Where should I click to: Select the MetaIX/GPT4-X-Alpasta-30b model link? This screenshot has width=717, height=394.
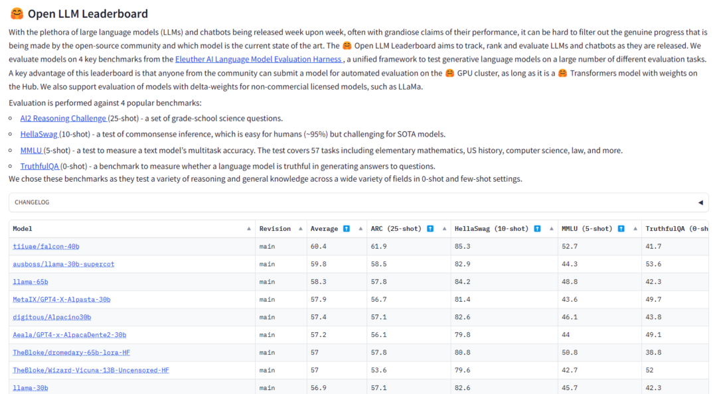coord(61,299)
